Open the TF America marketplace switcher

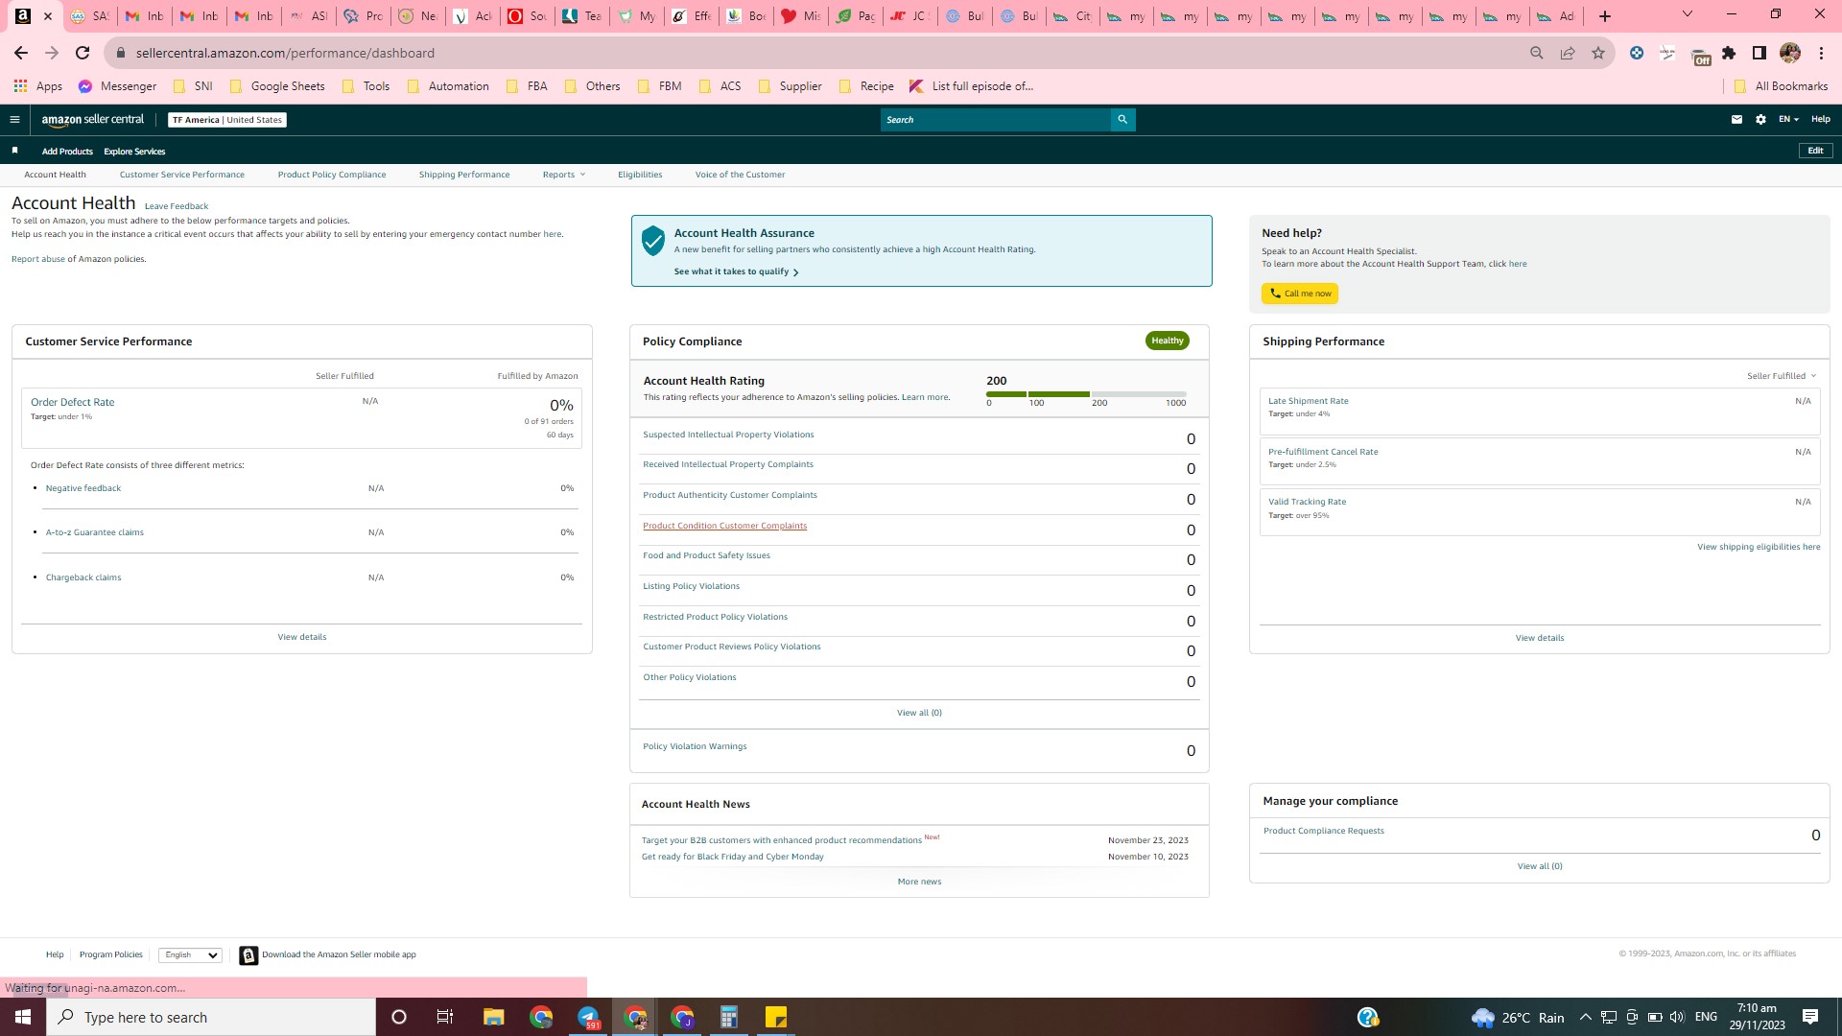pos(227,120)
